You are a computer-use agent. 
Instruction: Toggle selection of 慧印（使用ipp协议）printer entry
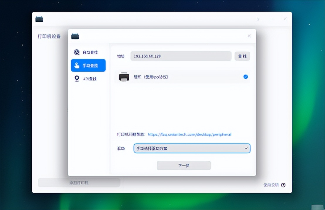coord(182,77)
